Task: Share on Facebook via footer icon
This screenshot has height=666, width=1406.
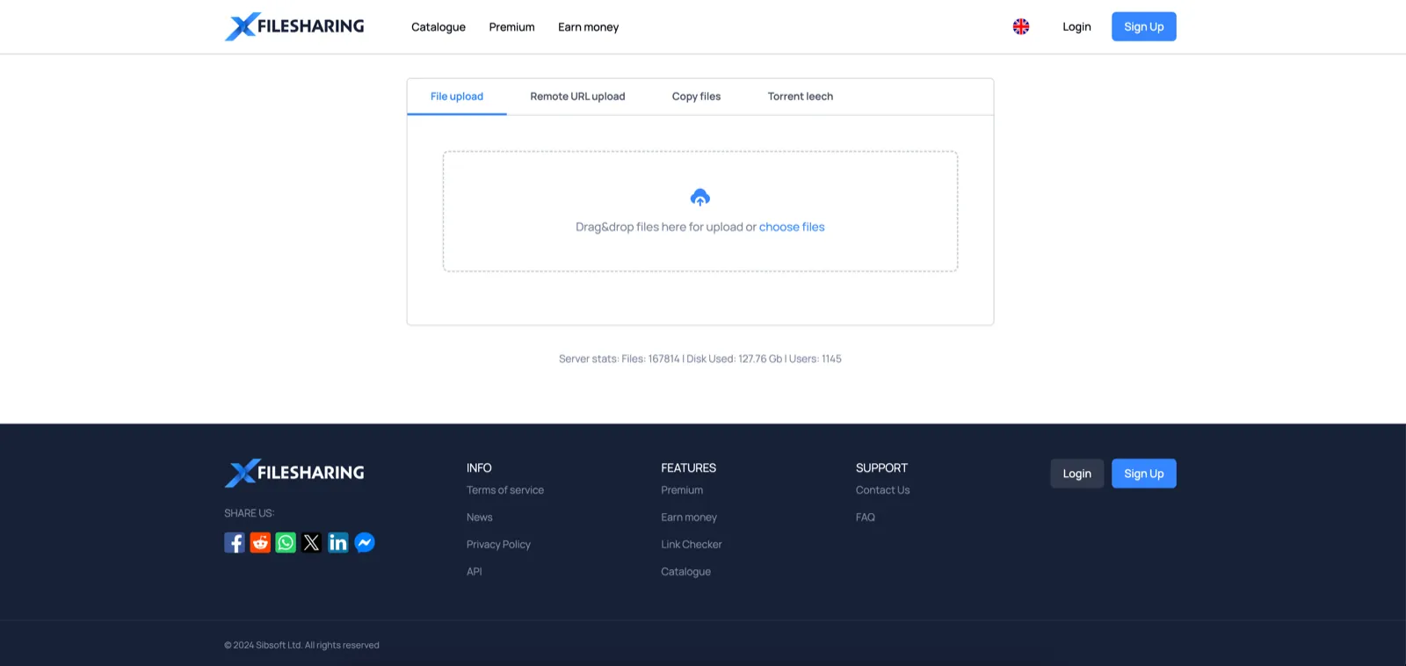Action: tap(235, 543)
